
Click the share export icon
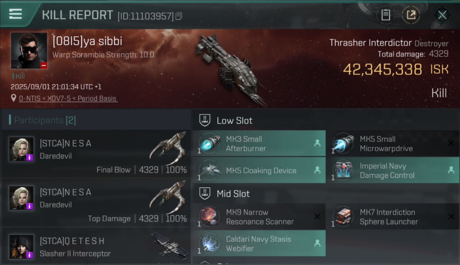pos(411,15)
